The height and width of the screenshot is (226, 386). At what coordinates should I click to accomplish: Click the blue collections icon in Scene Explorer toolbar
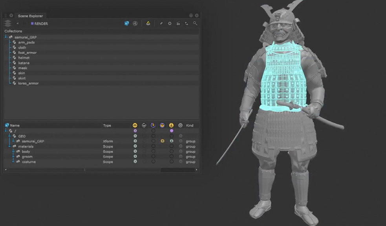[126, 24]
